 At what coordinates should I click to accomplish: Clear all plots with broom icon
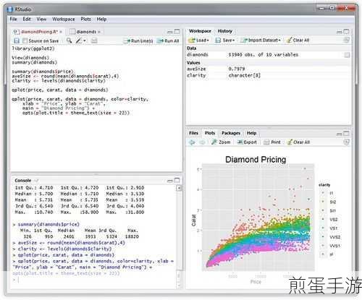(298, 142)
